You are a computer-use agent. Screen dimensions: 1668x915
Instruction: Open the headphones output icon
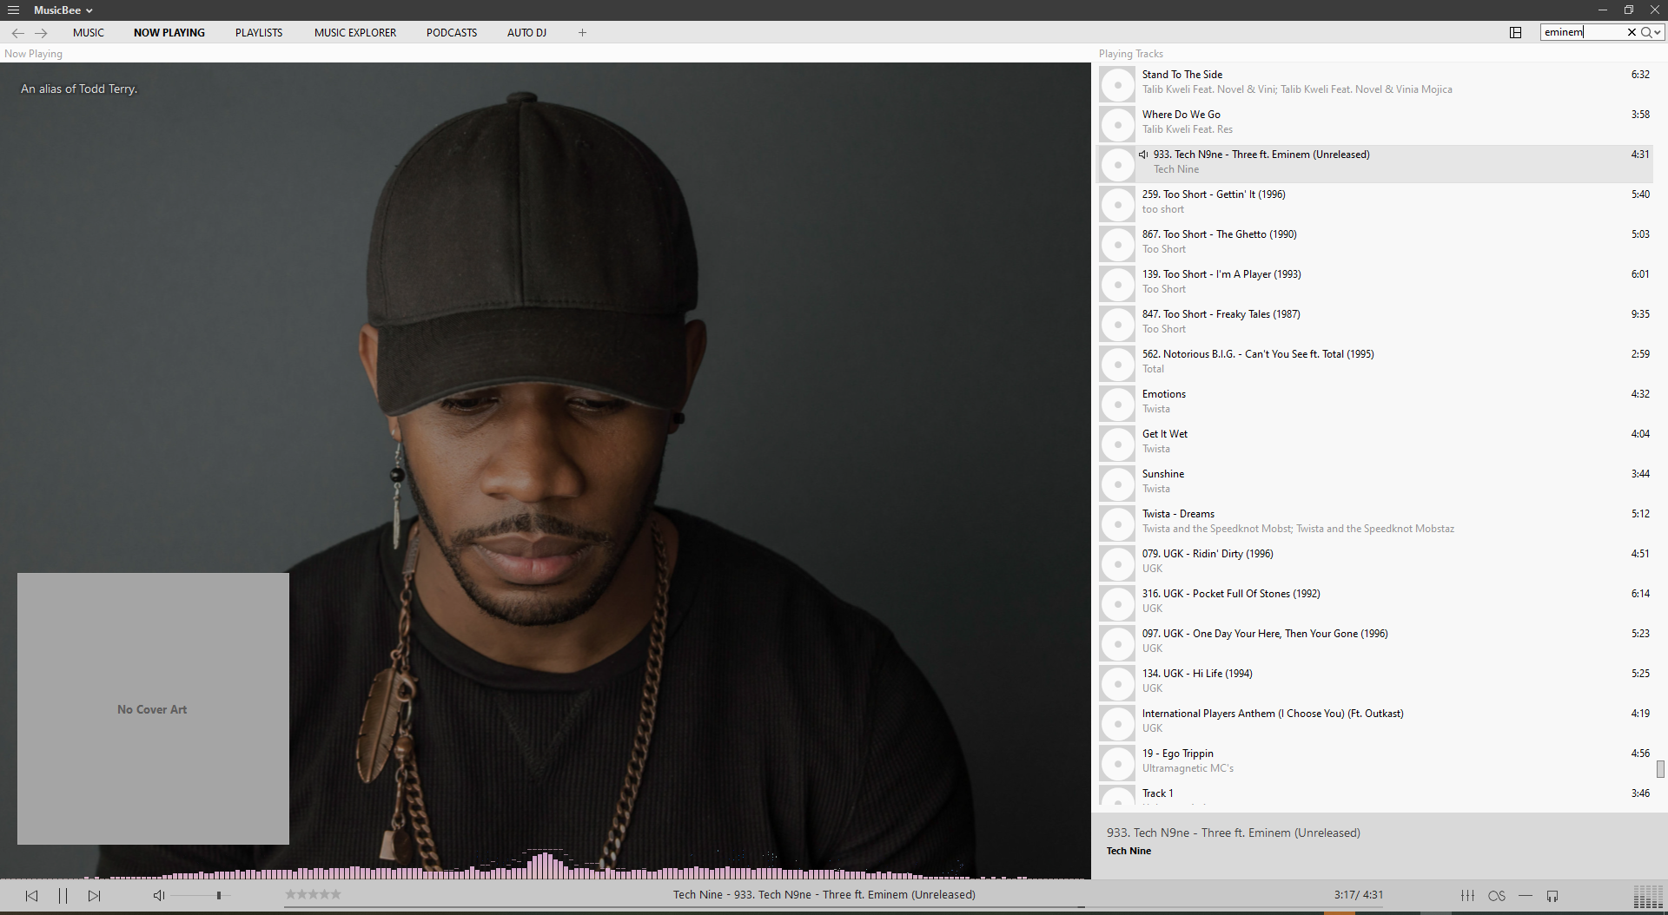tap(1552, 895)
